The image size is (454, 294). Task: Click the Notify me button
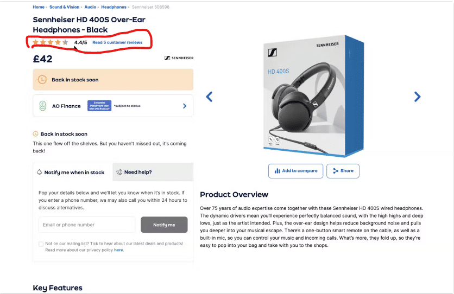pos(164,225)
